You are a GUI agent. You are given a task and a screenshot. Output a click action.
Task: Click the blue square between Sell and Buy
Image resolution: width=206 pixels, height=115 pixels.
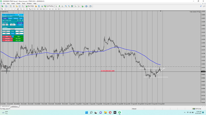[13, 36]
